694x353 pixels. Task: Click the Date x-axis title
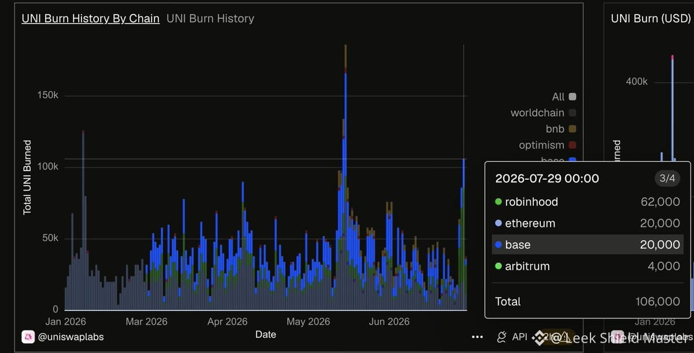tap(266, 335)
